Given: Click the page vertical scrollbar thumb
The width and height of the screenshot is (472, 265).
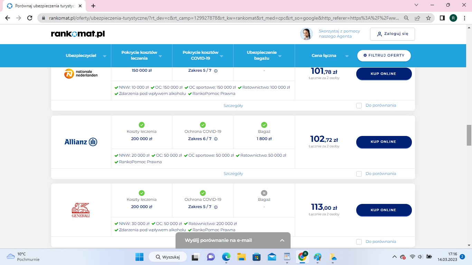Looking at the screenshot, I should click(x=469, y=135).
